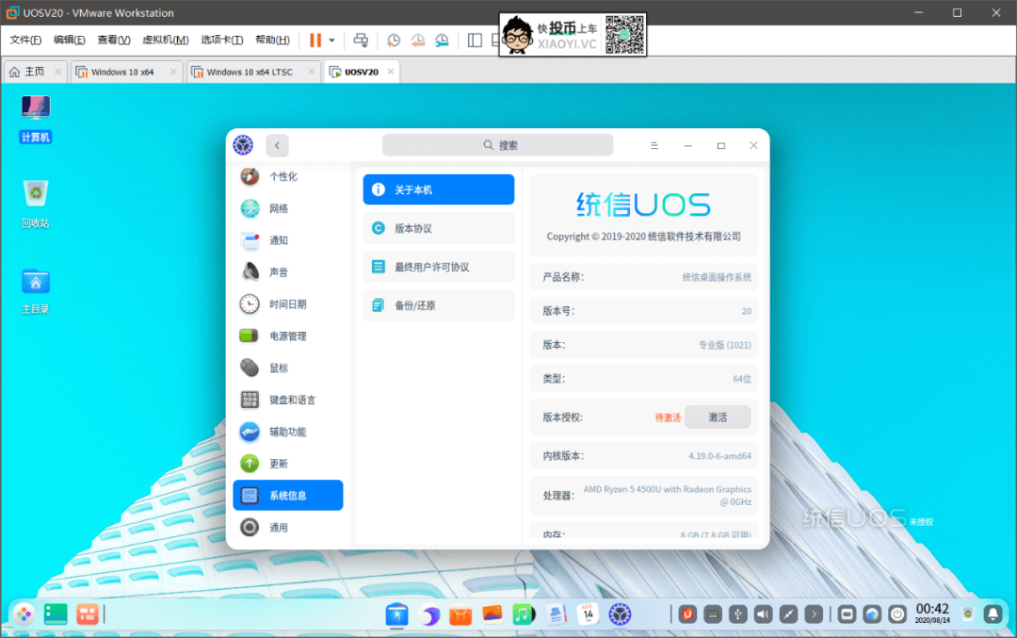Open the 虚拟机(M) menu

click(166, 41)
